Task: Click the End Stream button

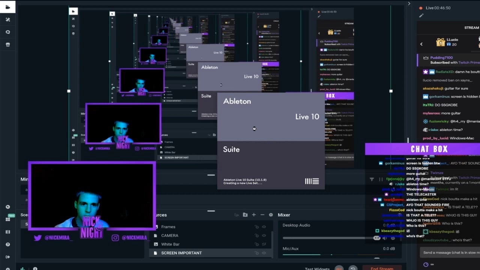Action: coord(382,268)
